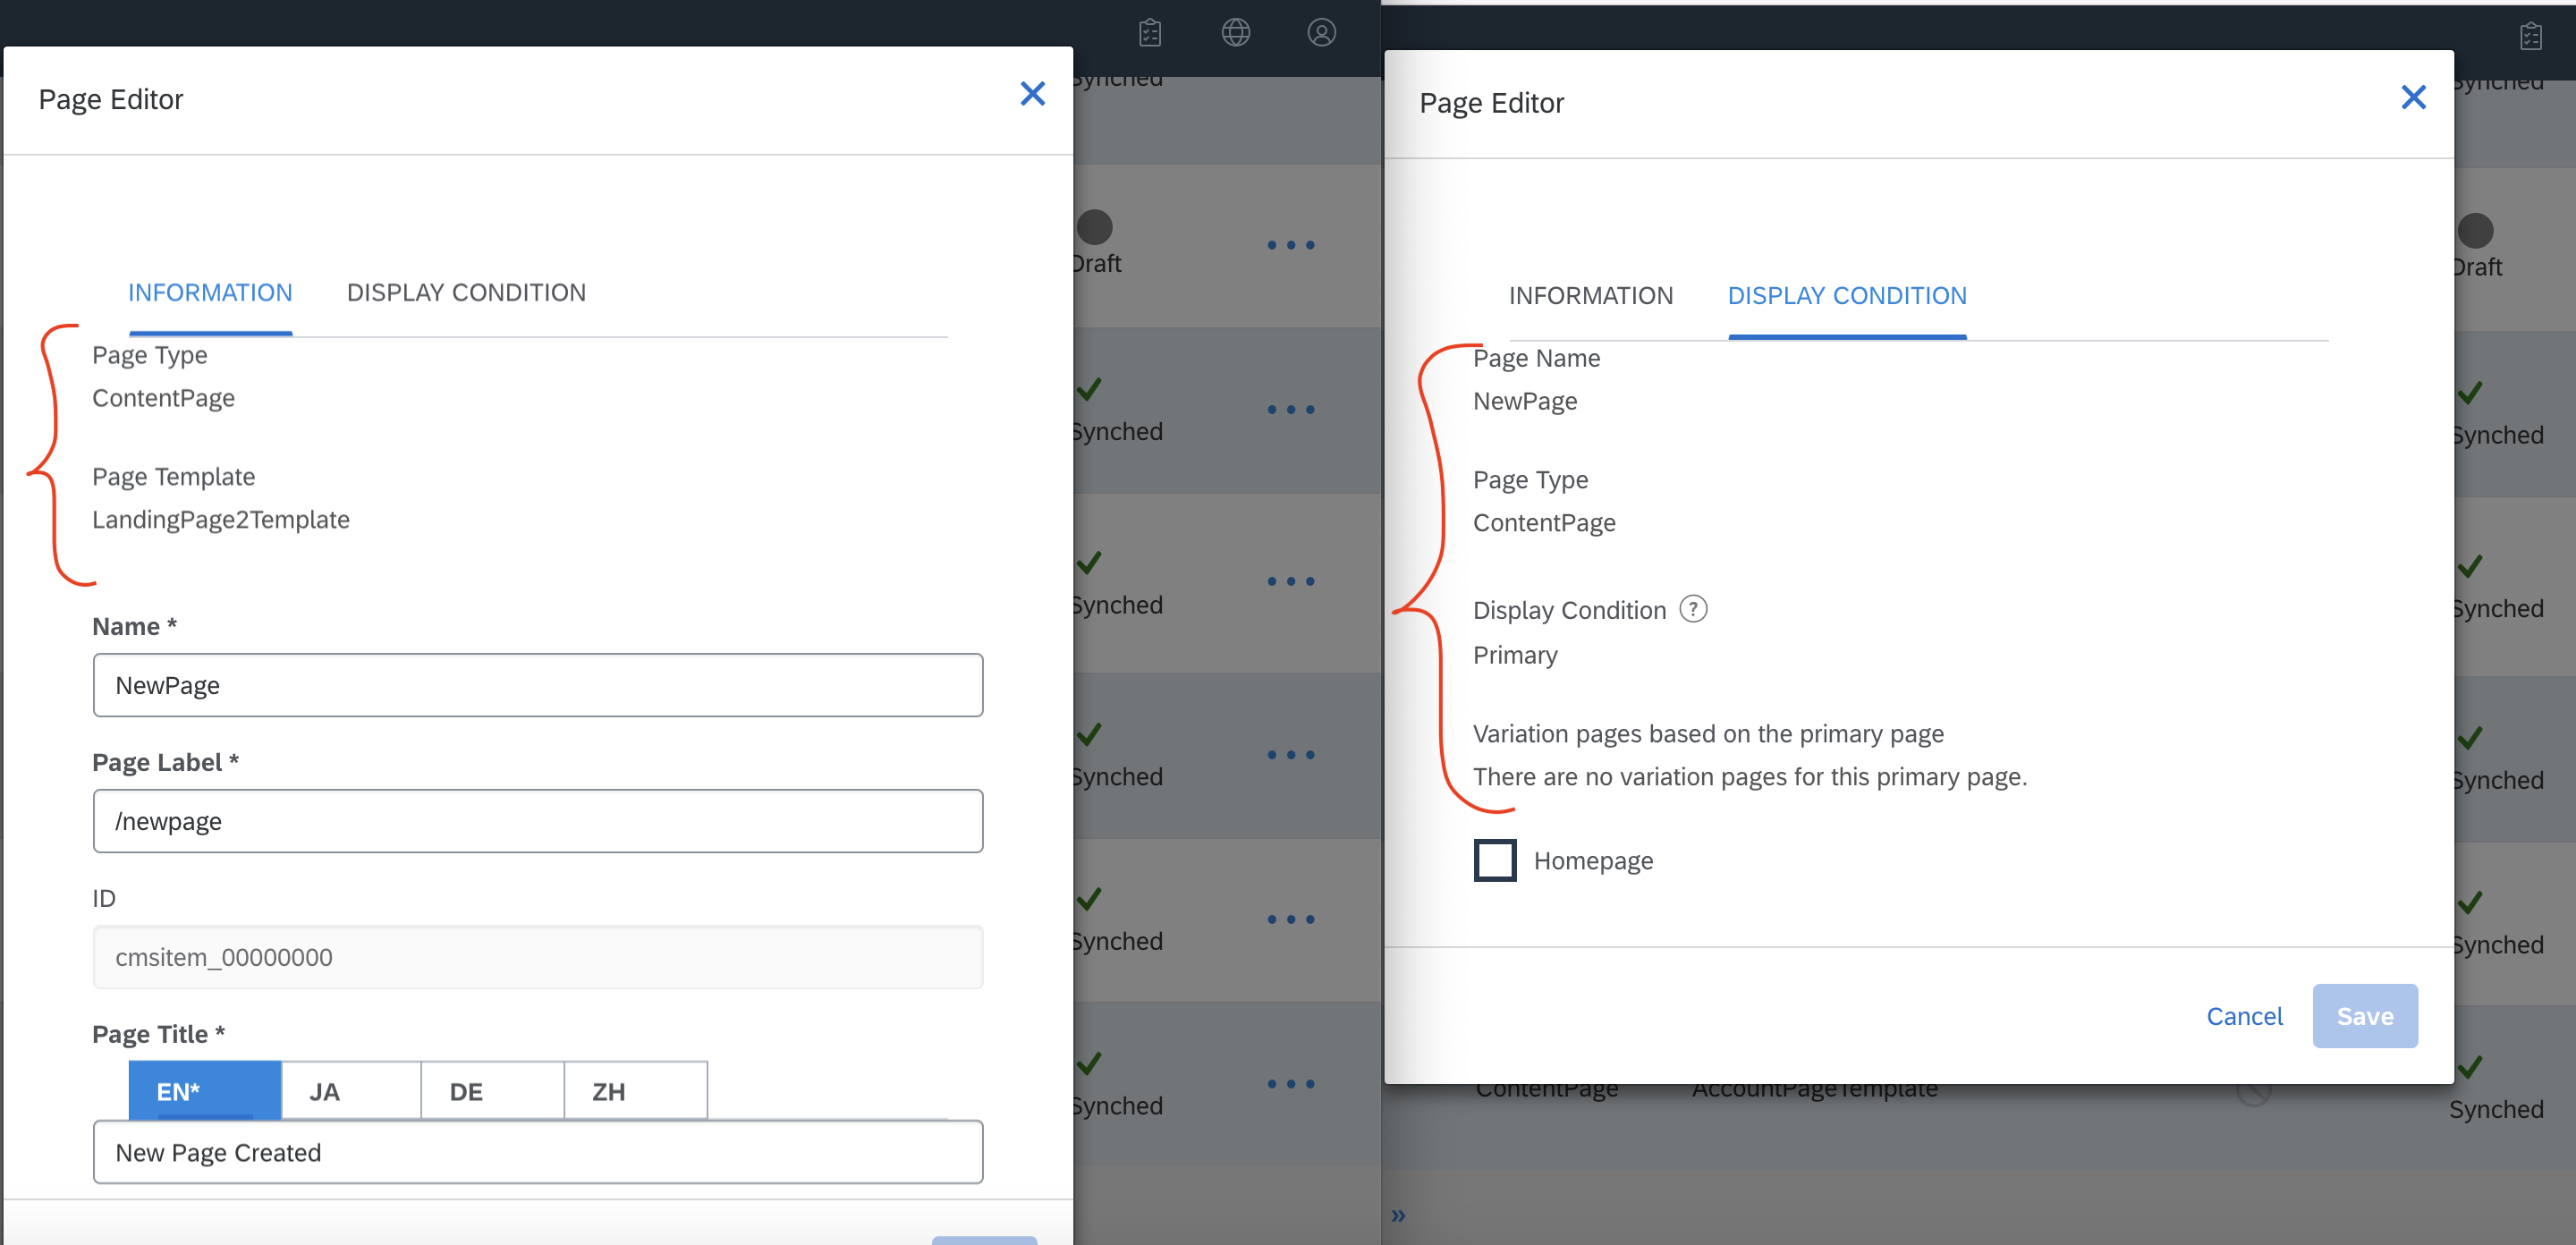This screenshot has width=2576, height=1245.
Task: Click the Name input field
Action: [537, 685]
